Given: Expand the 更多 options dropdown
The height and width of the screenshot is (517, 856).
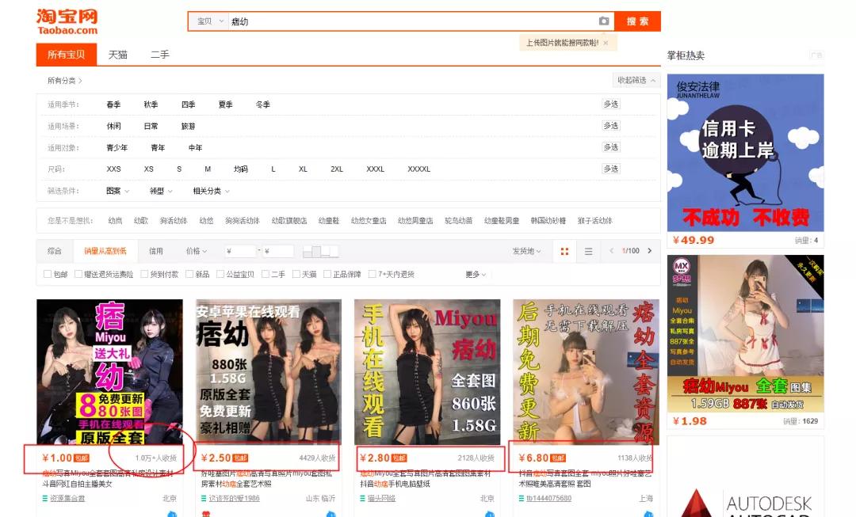Looking at the screenshot, I should pos(476,274).
